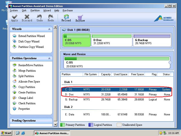Sort by the Used Space column header
This screenshot has height=136, width=181.
click(120, 74)
